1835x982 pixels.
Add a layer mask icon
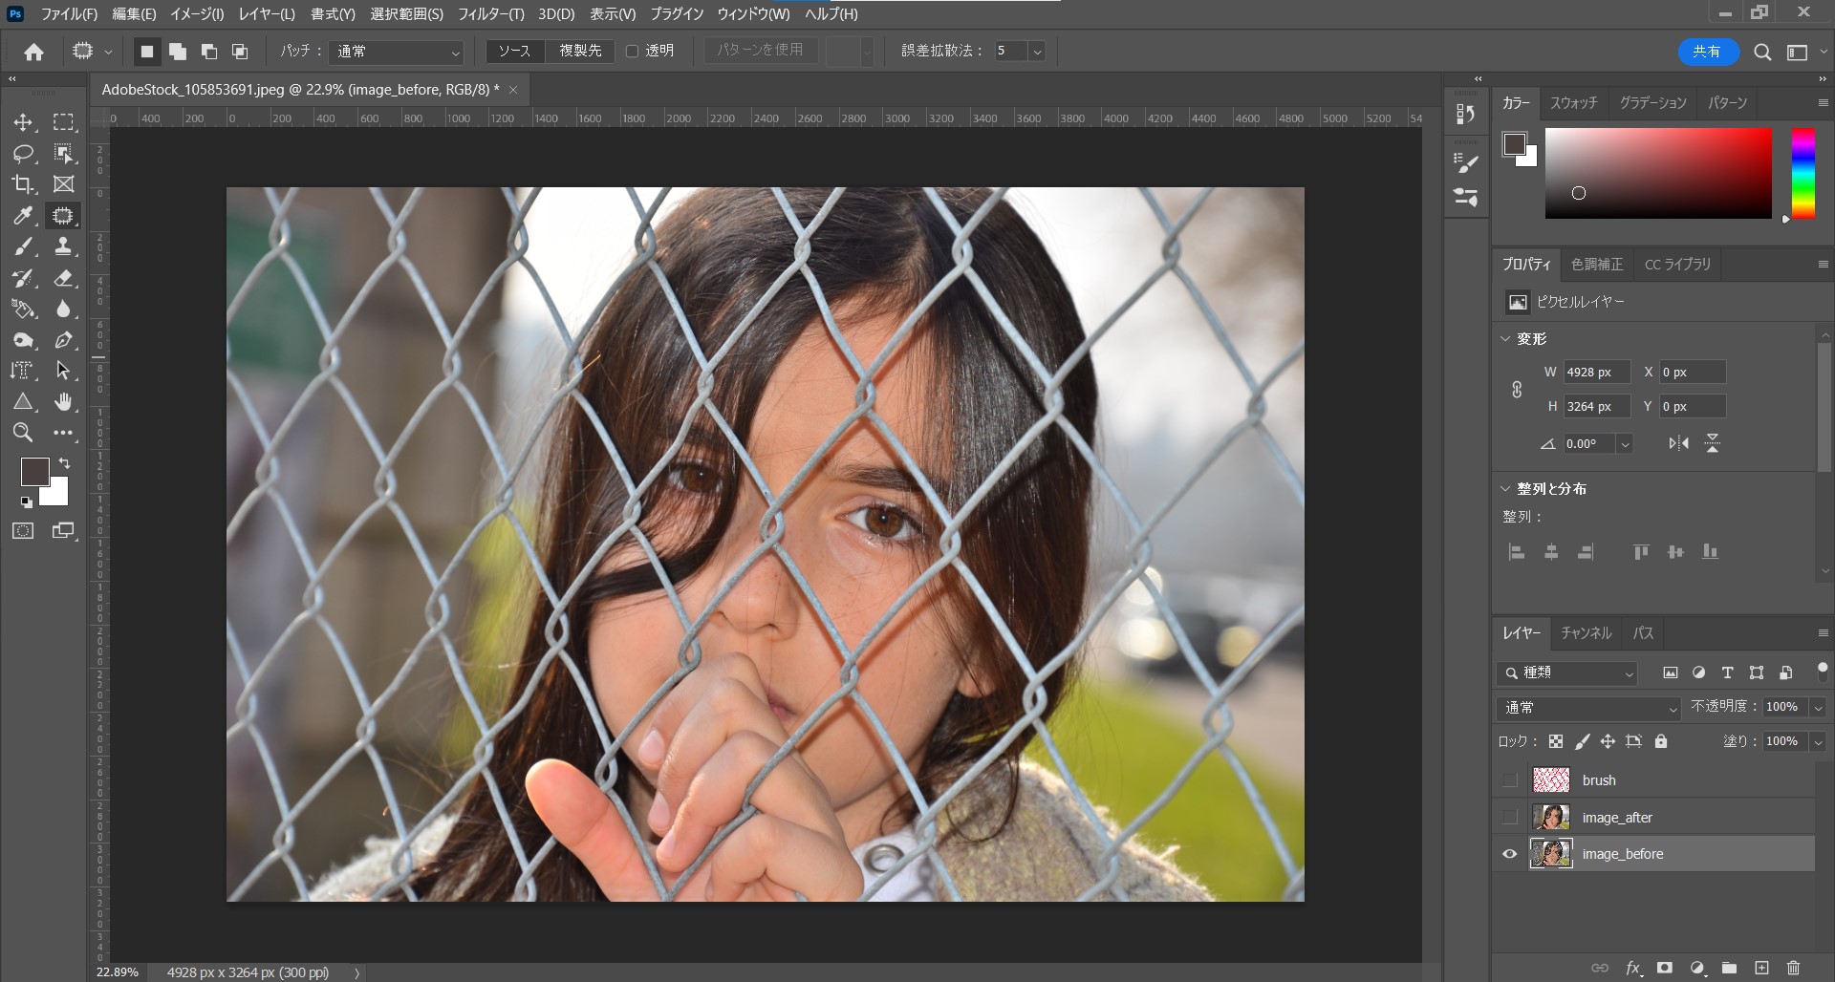click(1665, 968)
